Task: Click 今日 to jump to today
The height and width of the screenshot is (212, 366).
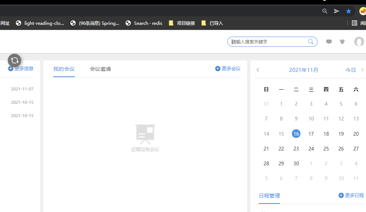Action: pos(350,70)
